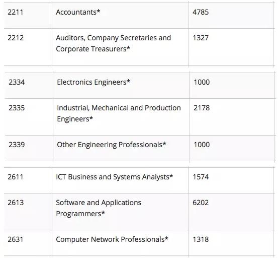
Task: Click the 1000 value beside Electronics Engineers
Action: click(202, 82)
